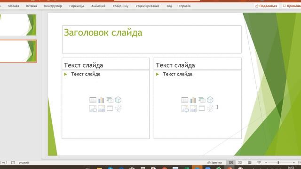This screenshot has height=169, width=301.
Task: Start slide show from status bar icon
Action: 259,163
